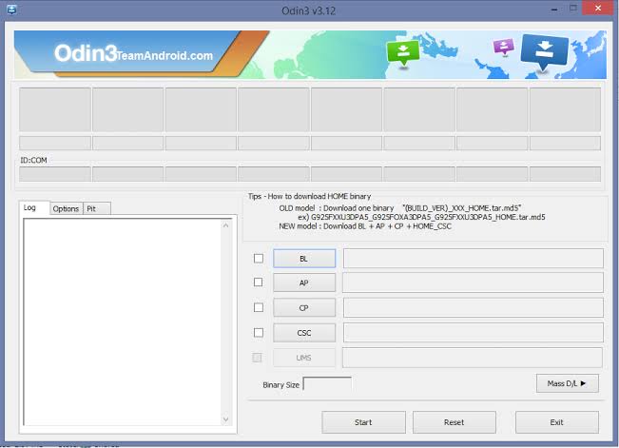Tick the AP file checkbox

tap(259, 282)
